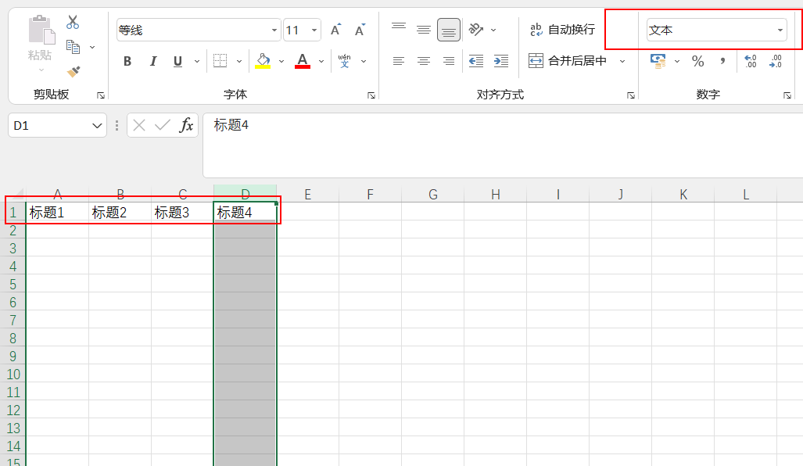The image size is (803, 466).
Task: Increase font size with the large A icon
Action: point(335,30)
